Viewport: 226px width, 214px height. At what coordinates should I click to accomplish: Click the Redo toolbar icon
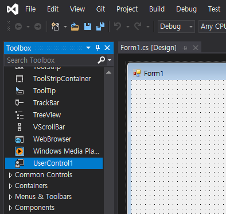click(138, 26)
